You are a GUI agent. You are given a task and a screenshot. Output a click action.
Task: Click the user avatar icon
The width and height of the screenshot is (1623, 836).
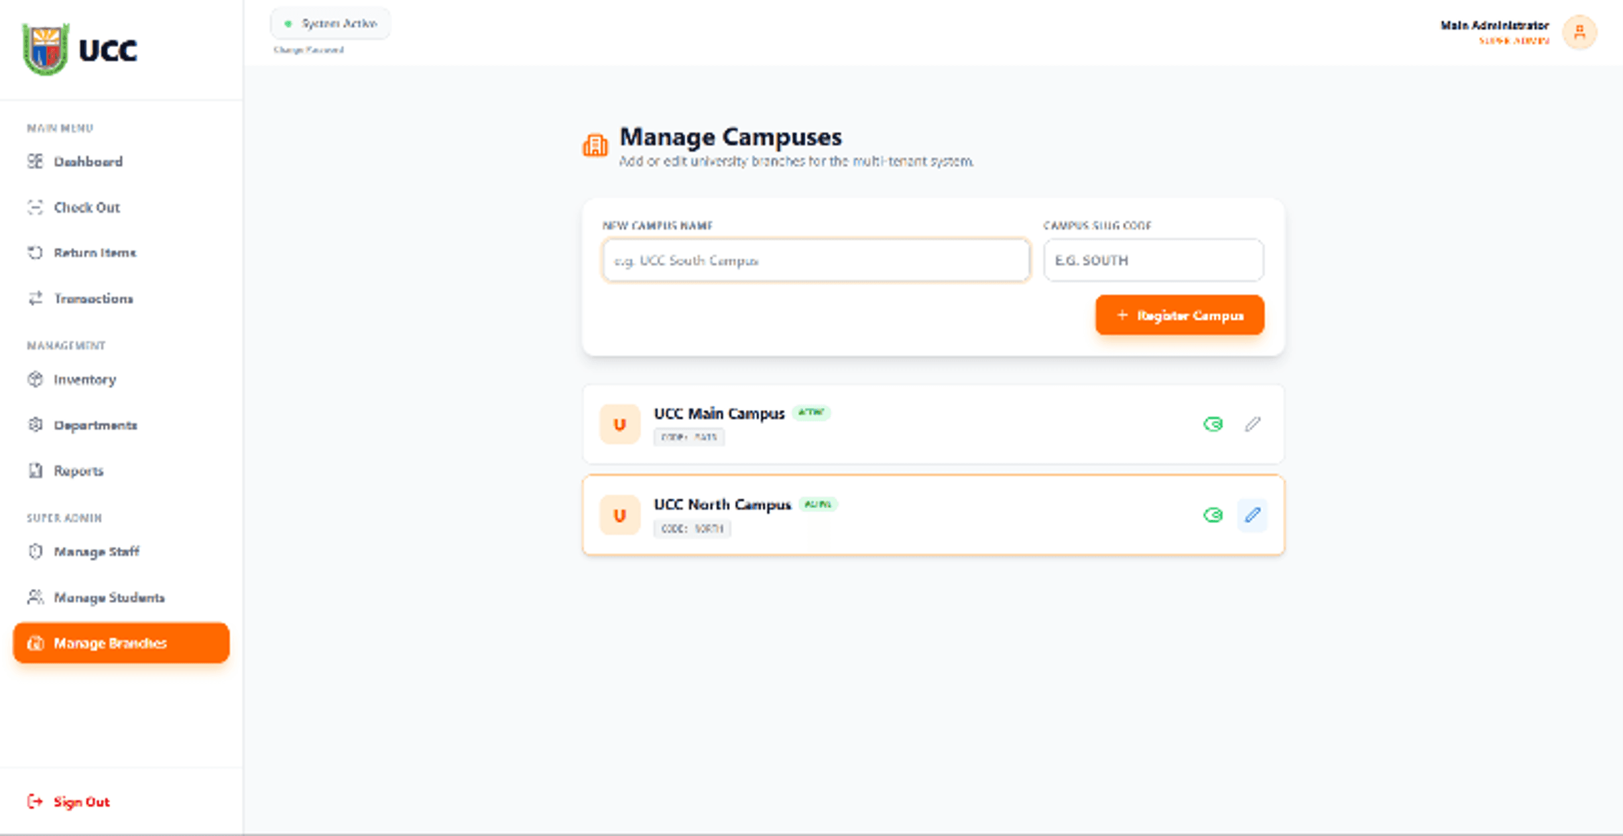coord(1579,32)
